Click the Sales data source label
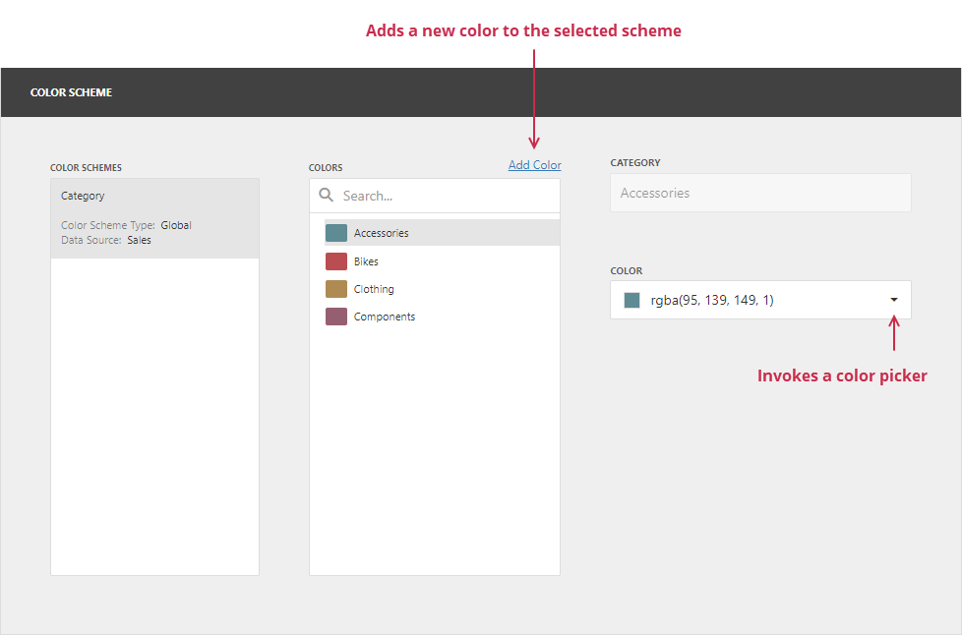 139,240
